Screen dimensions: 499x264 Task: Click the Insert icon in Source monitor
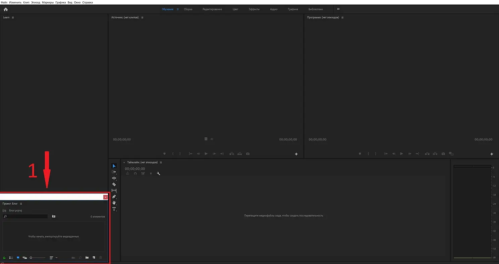tap(232, 154)
